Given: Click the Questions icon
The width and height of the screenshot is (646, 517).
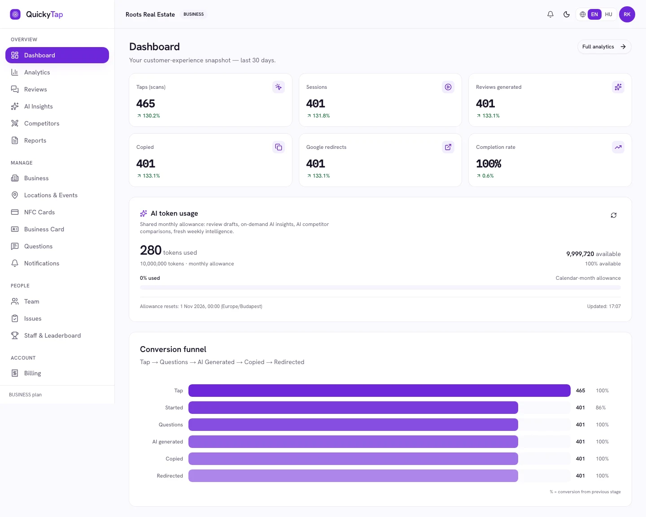Looking at the screenshot, I should 15,246.
